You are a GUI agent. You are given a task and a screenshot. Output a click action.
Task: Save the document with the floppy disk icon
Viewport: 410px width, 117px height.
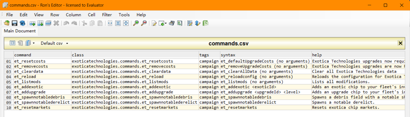click(14, 23)
